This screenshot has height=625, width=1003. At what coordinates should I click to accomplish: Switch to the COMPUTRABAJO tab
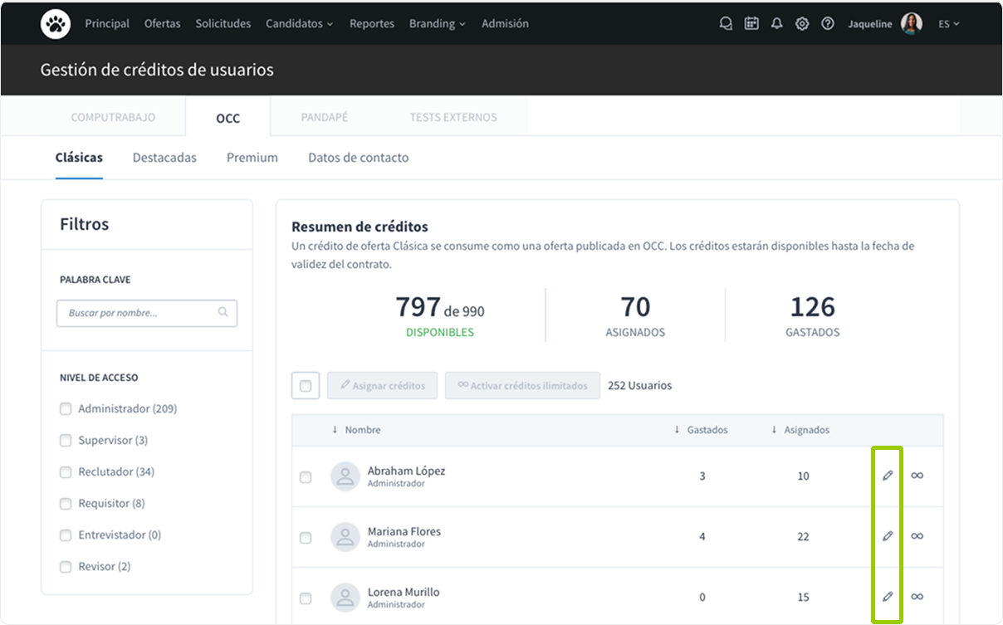[x=113, y=118]
